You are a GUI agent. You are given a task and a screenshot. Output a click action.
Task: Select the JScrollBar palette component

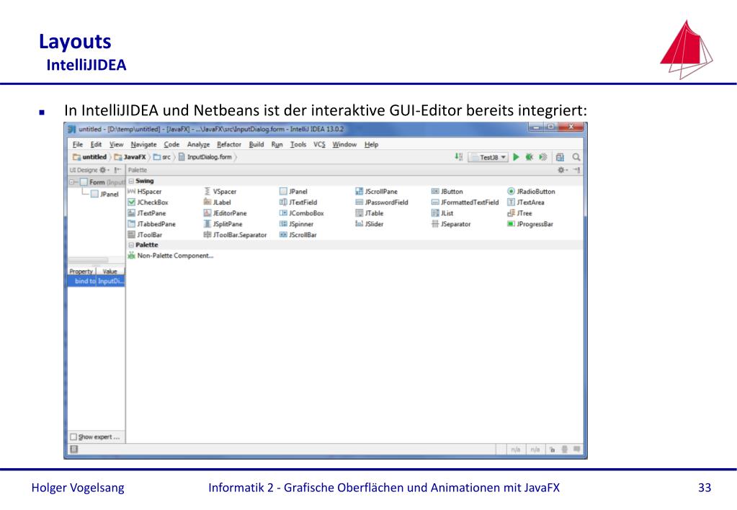tap(298, 235)
